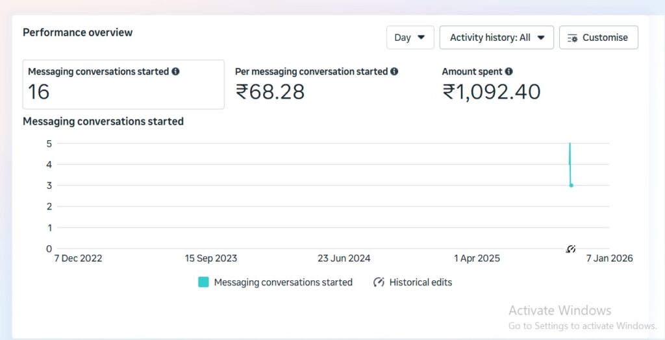
Task: Click info icon beside Per messaging conversation started
Action: (x=395, y=72)
